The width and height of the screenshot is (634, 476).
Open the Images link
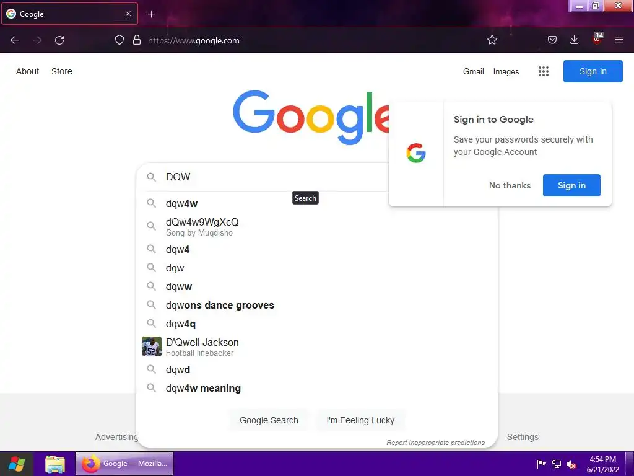[x=506, y=72]
